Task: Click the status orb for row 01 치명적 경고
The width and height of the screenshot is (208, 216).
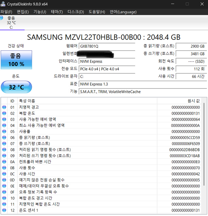Action: tap(4, 107)
